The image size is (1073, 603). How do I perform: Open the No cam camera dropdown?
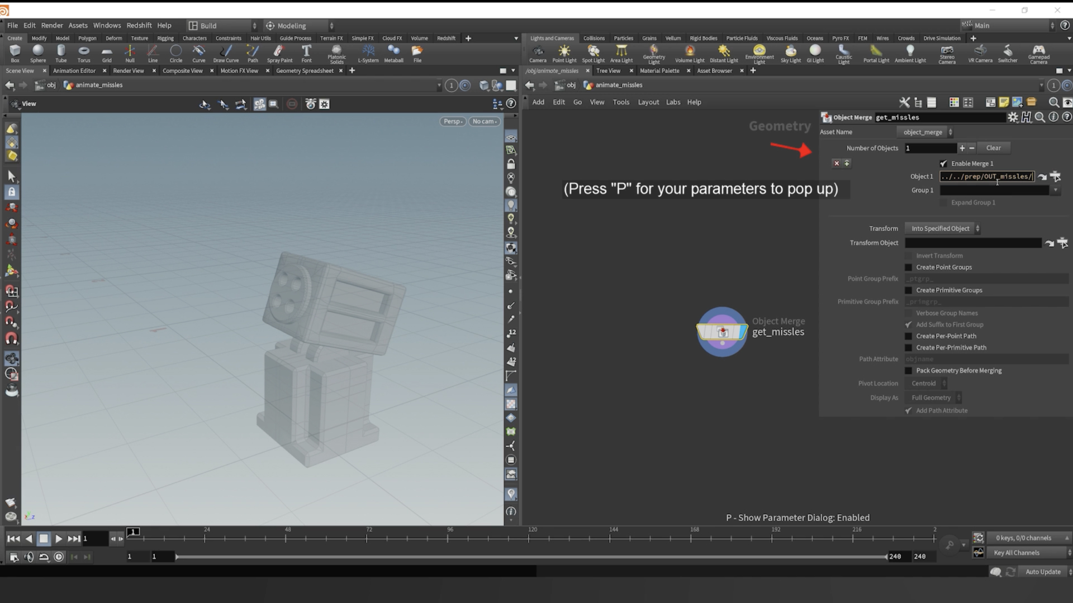coord(485,121)
